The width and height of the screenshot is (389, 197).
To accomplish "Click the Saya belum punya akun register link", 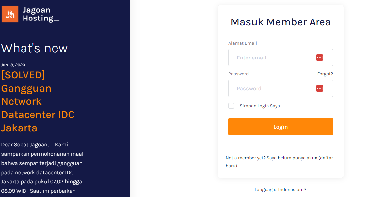I will pyautogui.click(x=279, y=162).
